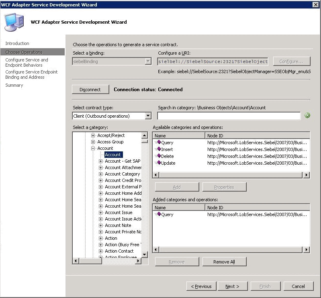The width and height of the screenshot is (321, 298).
Task: Go to Summary wizard step
Action: (x=14, y=85)
